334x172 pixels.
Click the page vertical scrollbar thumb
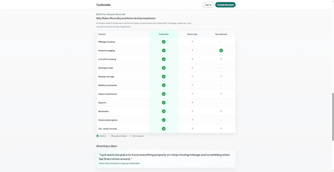pos(333,117)
